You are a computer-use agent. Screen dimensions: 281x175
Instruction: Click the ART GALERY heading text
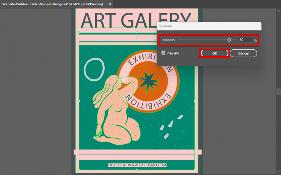136,20
